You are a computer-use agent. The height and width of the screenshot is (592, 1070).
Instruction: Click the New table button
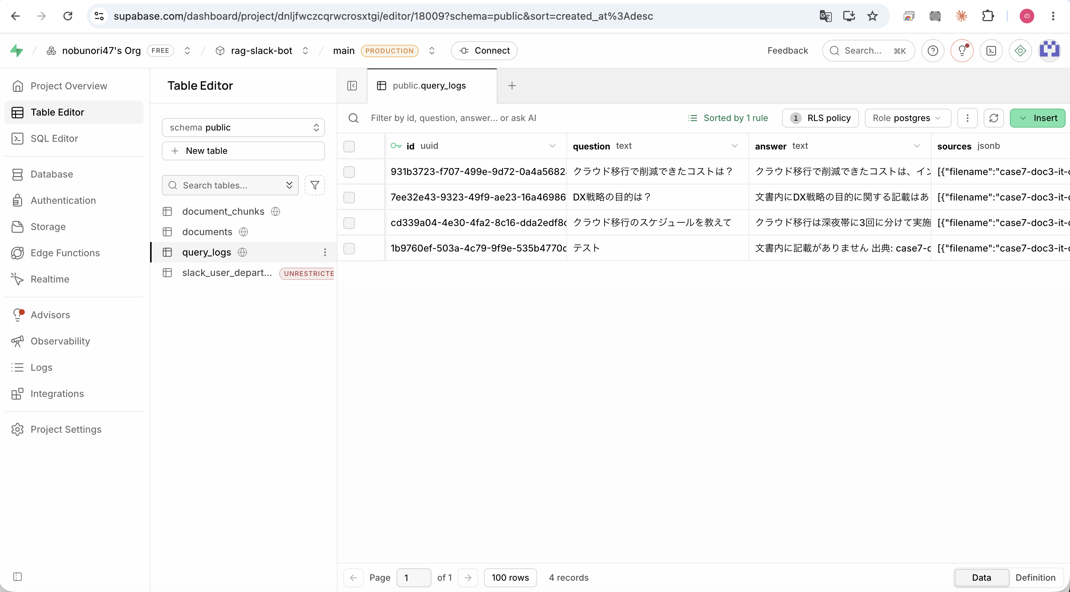(243, 151)
